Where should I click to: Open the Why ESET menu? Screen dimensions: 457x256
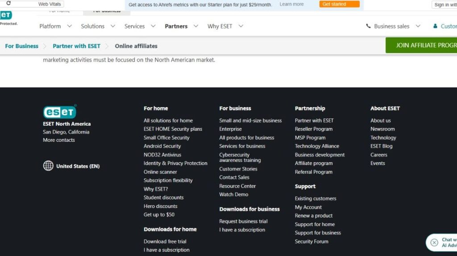pyautogui.click(x=220, y=26)
